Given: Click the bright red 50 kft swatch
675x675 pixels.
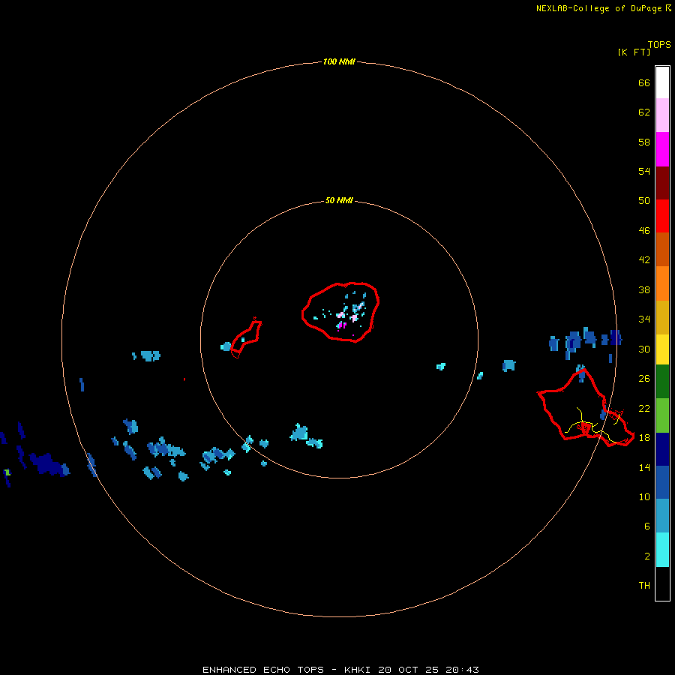Looking at the screenshot, I should pyautogui.click(x=662, y=216).
